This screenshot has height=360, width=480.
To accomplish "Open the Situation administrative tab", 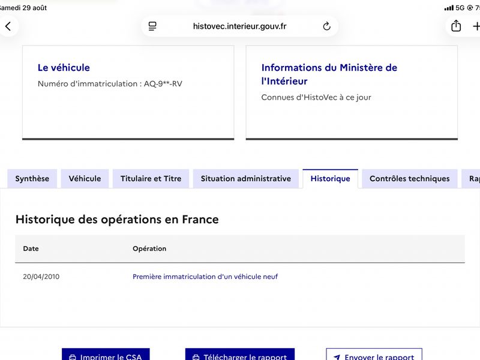I will [x=246, y=178].
